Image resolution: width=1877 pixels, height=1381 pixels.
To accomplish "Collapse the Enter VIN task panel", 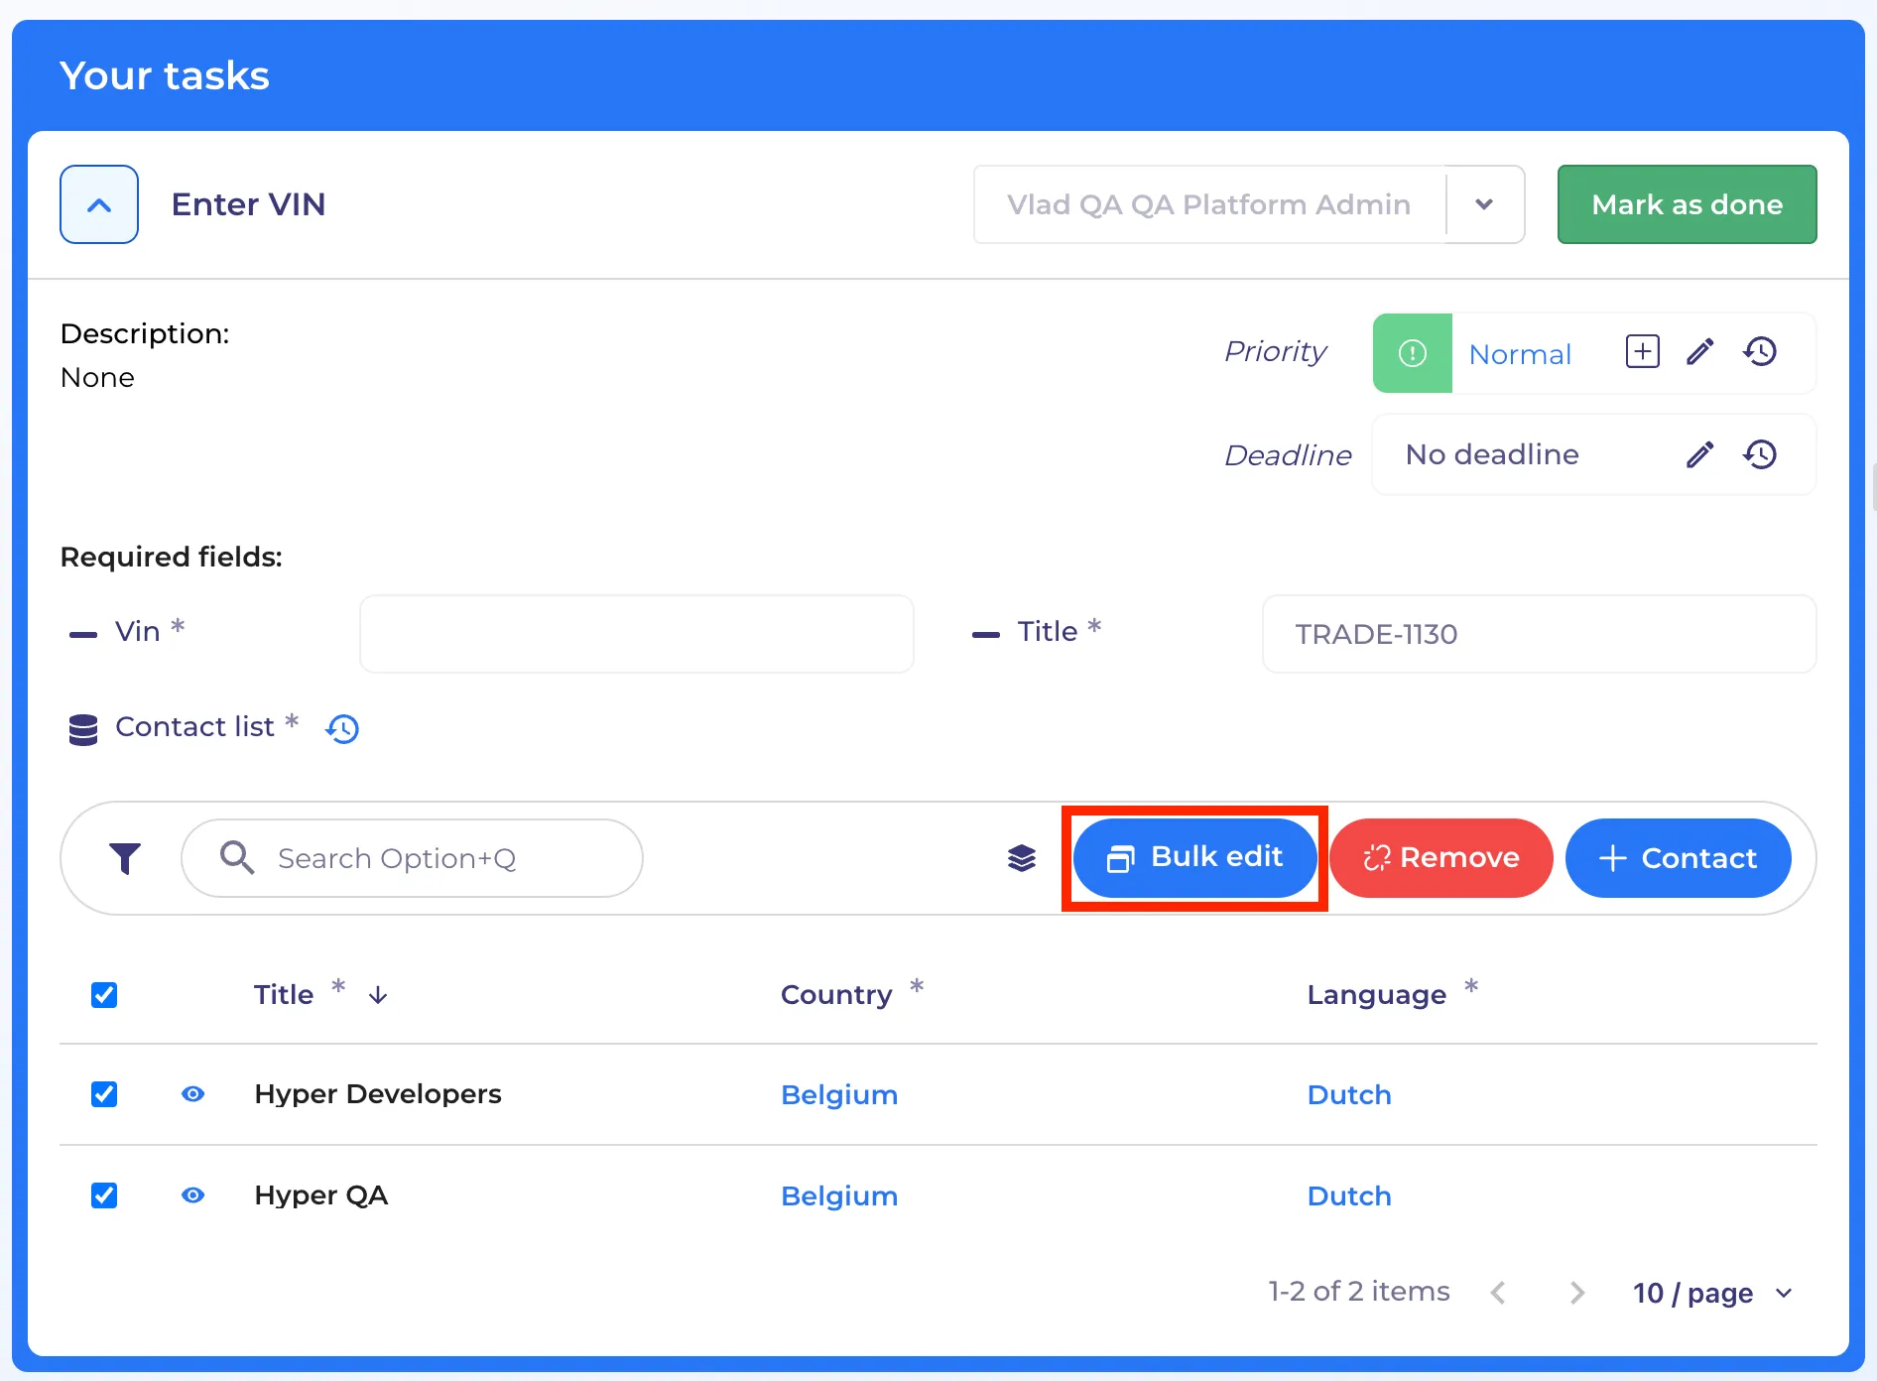I will point(99,204).
